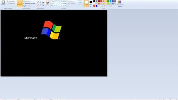Pick the dark red palette swatch
The height and width of the screenshot is (100, 178).
(x=99, y=1)
